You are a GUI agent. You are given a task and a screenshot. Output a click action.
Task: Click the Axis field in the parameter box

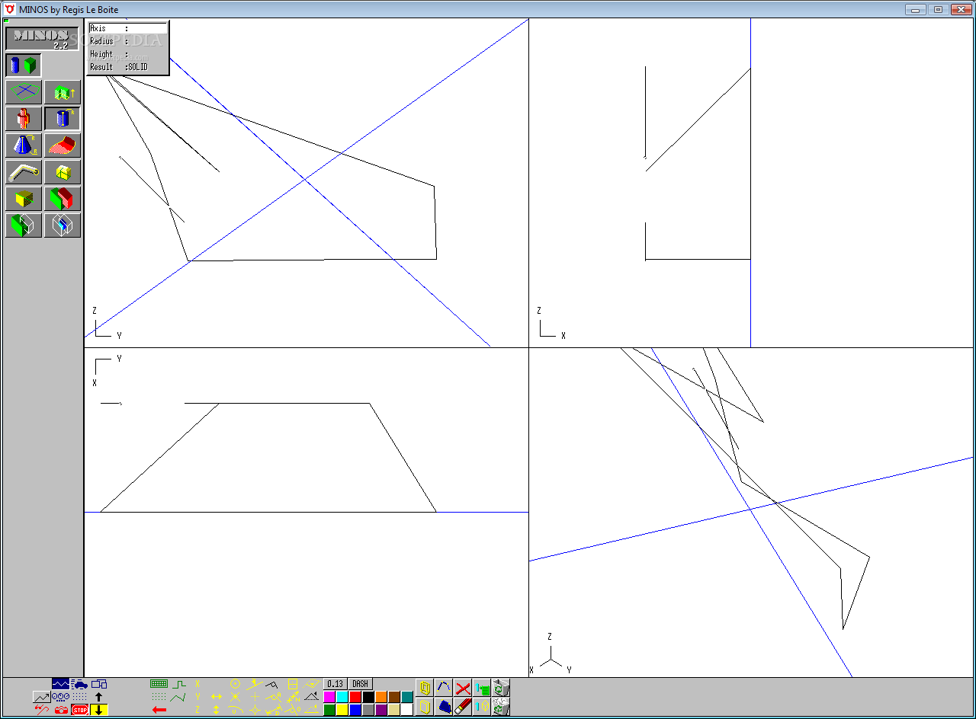tap(127, 28)
